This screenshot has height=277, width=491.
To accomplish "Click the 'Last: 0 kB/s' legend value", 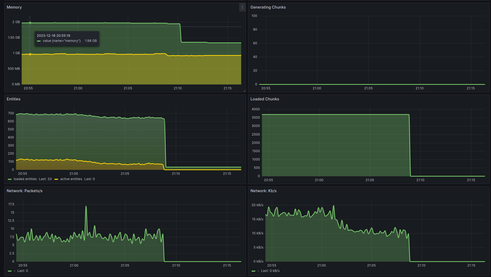I will pos(270,271).
